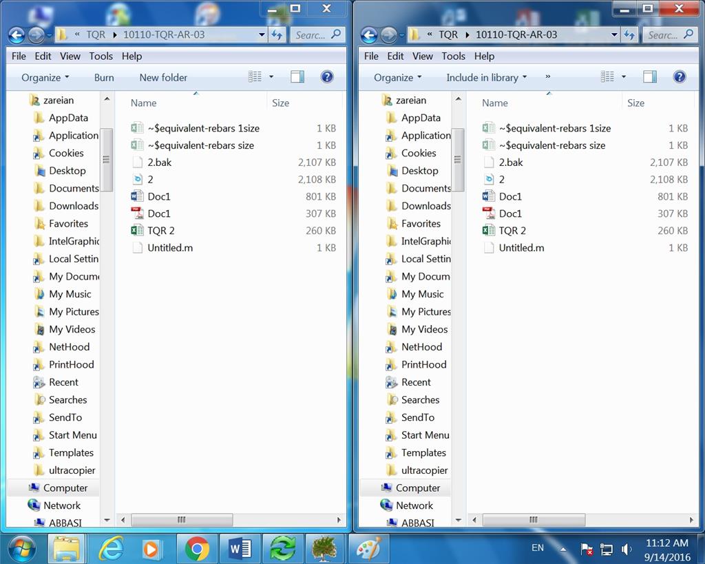705x564 pixels.
Task: Click Forward arrow in left Explorer window
Action: 36,35
